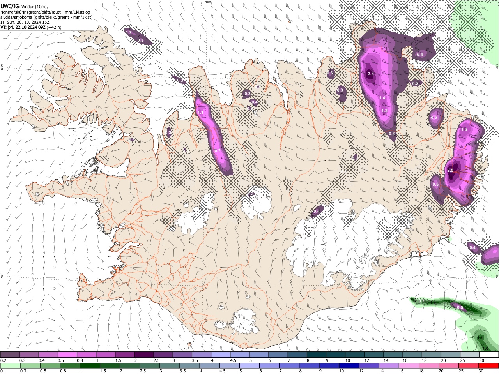The width and height of the screenshot is (499, 374).
Task: Click the '(+42 h)' forecast offset
Action: click(x=54, y=27)
